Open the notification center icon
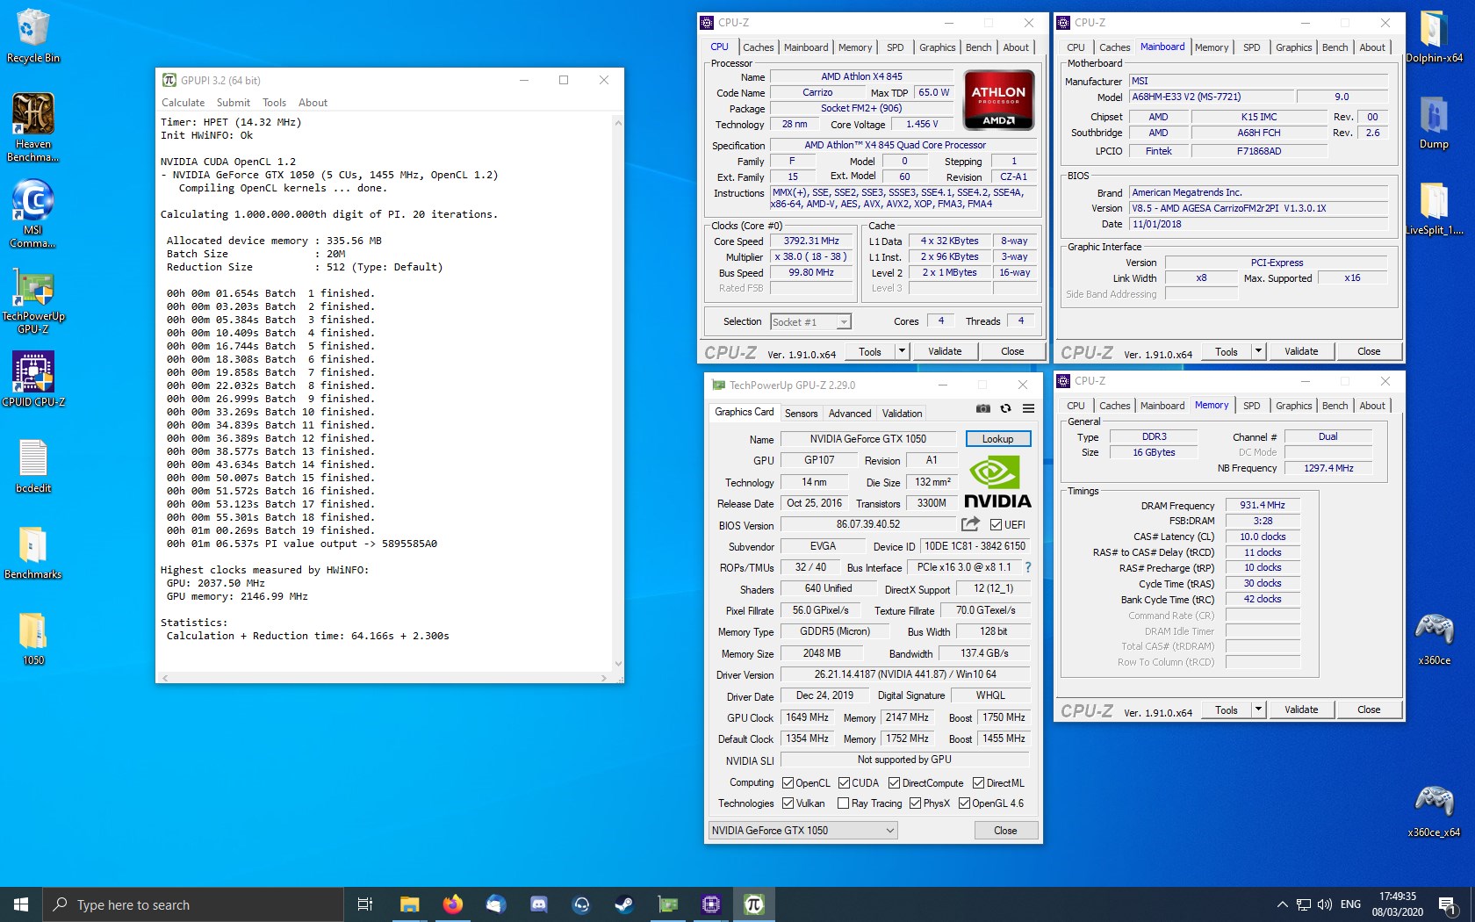The height and width of the screenshot is (922, 1475). click(x=1447, y=904)
